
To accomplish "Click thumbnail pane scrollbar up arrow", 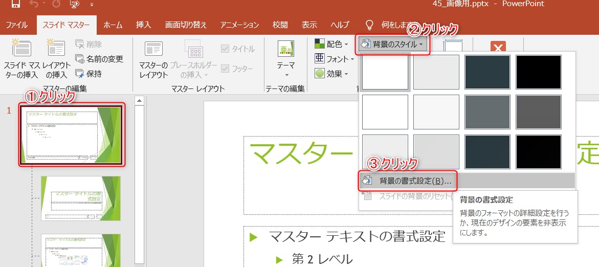I will point(140,101).
